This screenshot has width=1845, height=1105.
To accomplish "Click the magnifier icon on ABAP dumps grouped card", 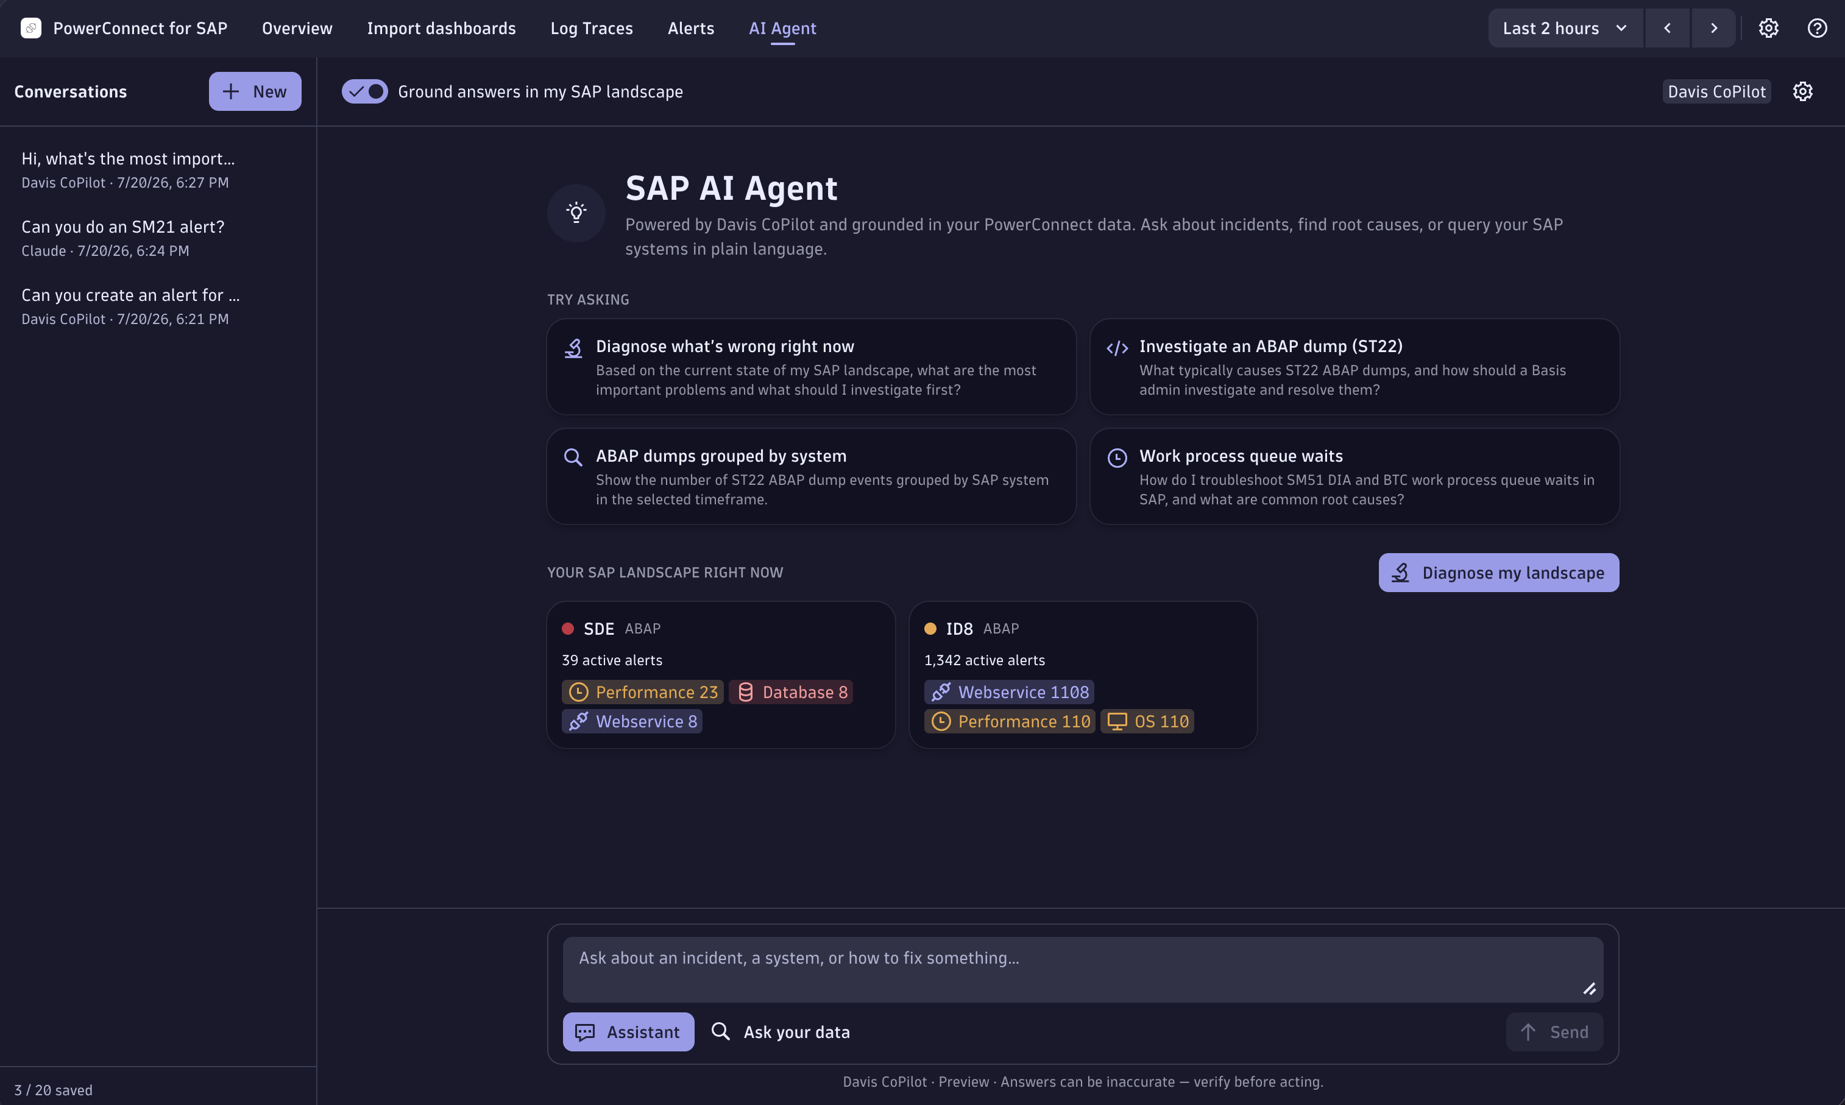I will 573,457.
